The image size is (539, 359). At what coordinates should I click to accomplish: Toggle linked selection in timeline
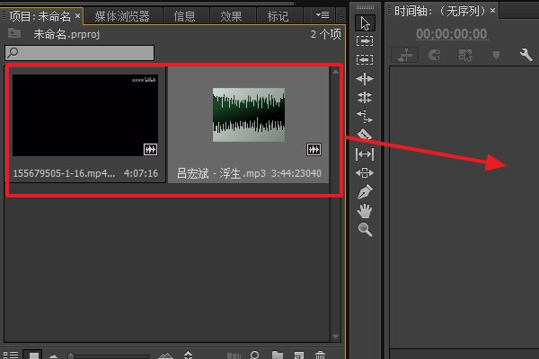tap(465, 55)
